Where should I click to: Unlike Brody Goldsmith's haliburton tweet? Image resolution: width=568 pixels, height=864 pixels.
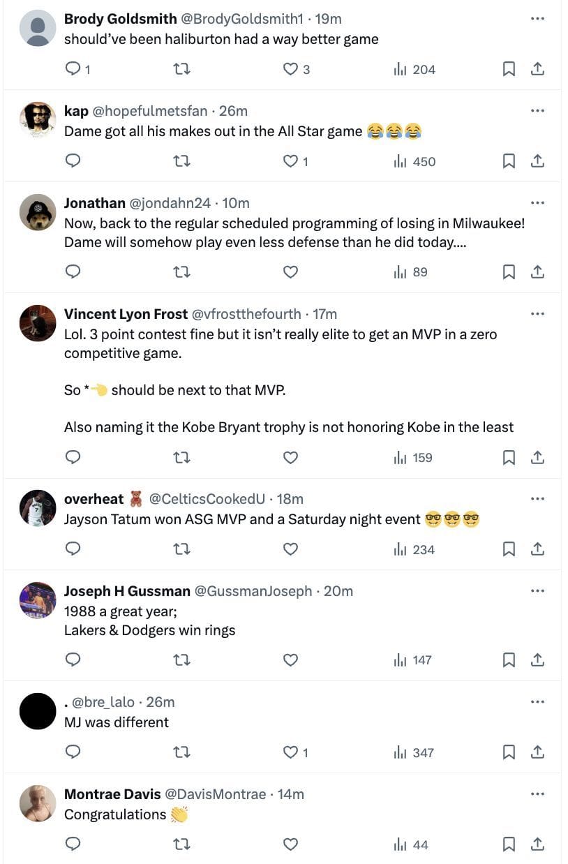[x=290, y=69]
